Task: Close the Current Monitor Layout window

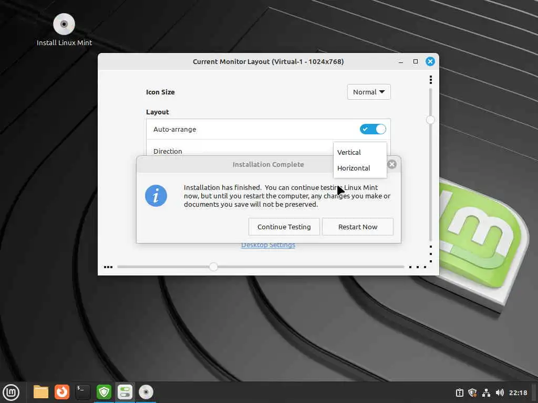Action: pyautogui.click(x=430, y=62)
